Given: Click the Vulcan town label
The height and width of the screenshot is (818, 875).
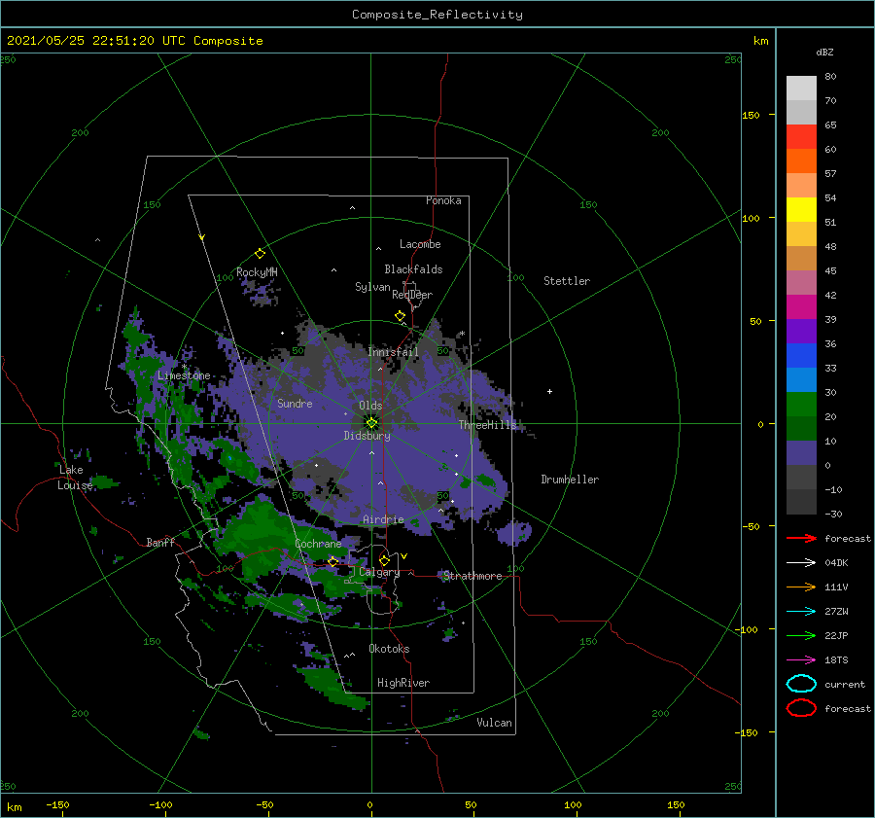Looking at the screenshot, I should [494, 723].
